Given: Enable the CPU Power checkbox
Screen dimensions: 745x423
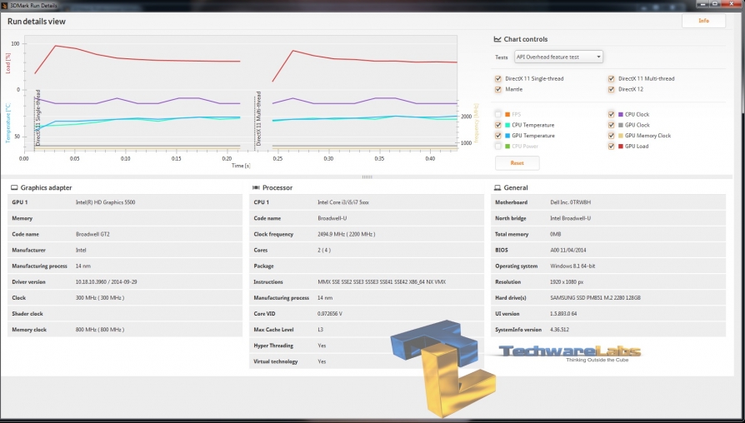Looking at the screenshot, I should click(x=498, y=147).
